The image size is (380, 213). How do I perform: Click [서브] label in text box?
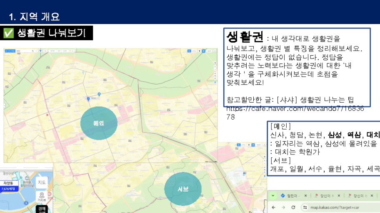tap(280, 160)
